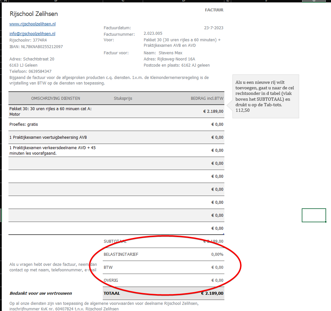Click the green-outlined active cell on right

(x=313, y=215)
